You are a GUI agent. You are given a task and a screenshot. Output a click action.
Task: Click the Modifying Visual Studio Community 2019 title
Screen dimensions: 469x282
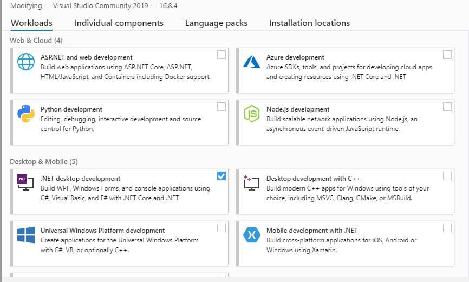click(x=94, y=5)
